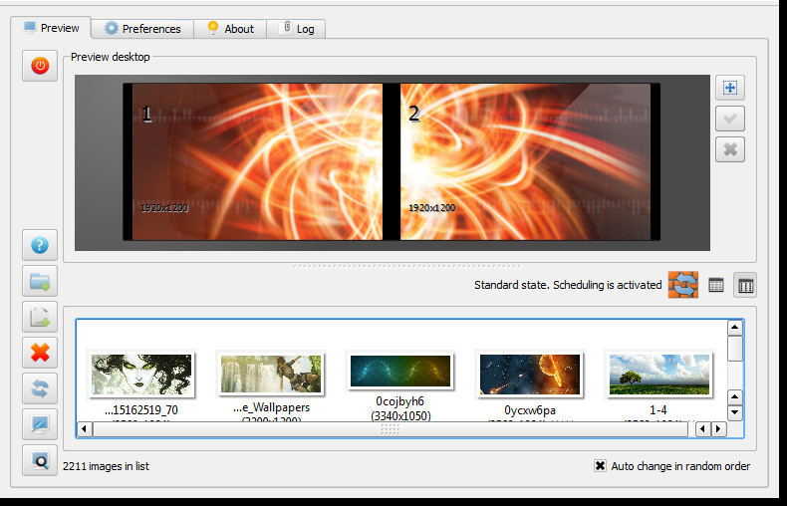Click the add folder icon

(x=40, y=281)
